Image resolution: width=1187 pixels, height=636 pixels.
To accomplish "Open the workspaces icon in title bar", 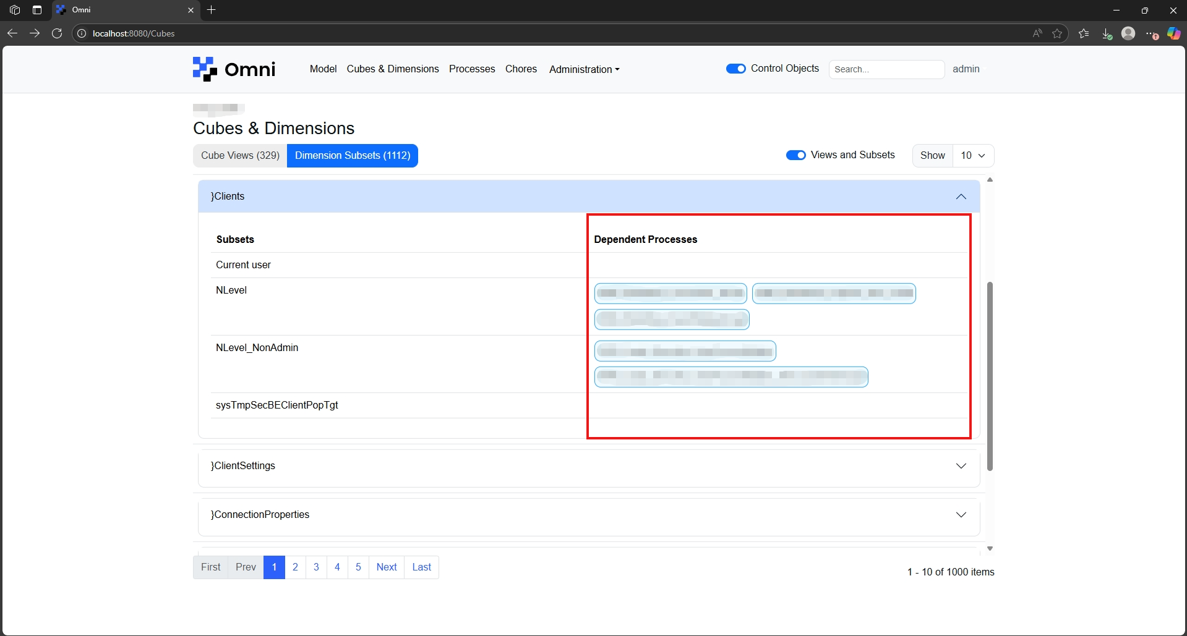I will [15, 10].
